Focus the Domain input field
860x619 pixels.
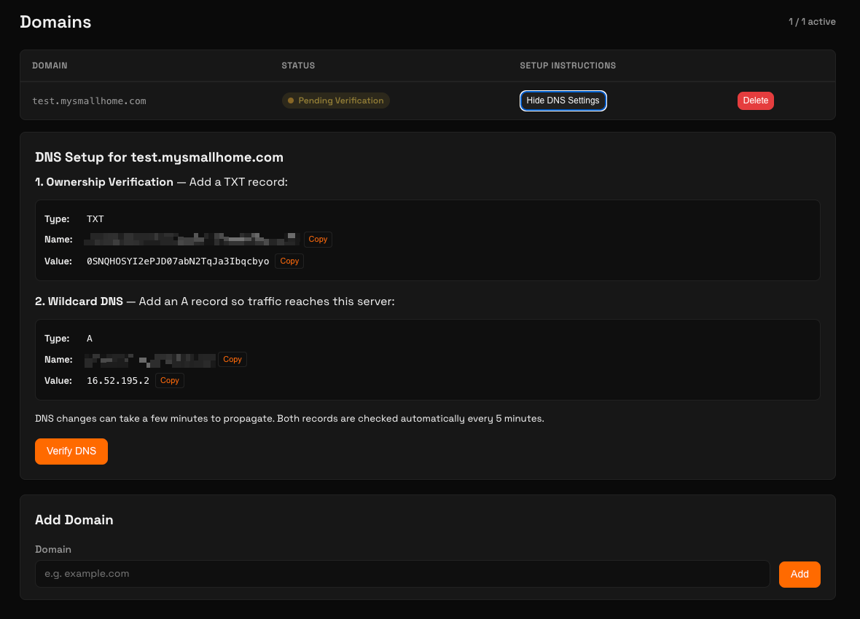point(402,574)
